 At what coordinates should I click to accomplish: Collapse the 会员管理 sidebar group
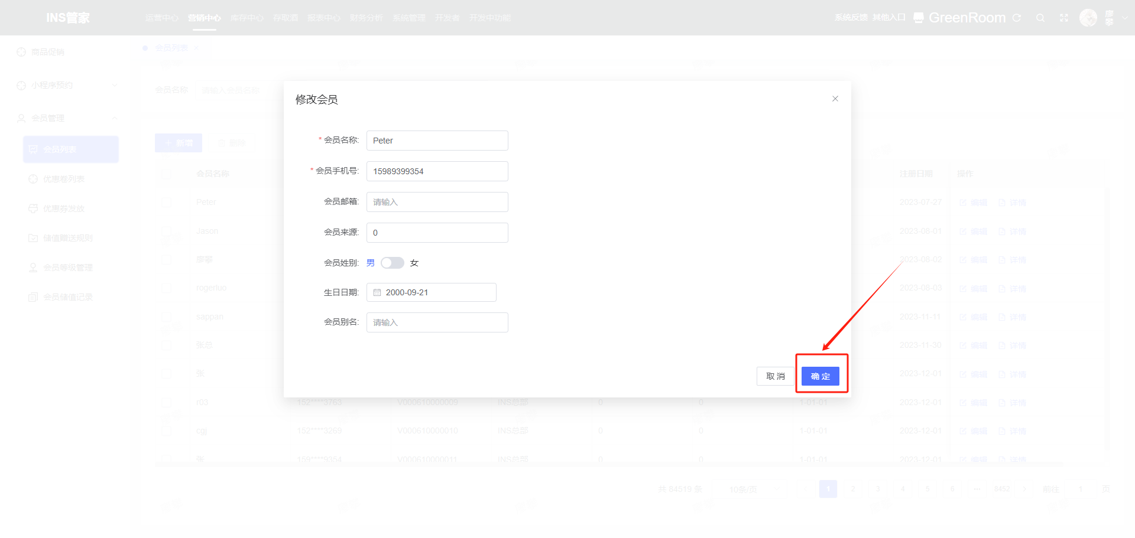[x=65, y=118]
